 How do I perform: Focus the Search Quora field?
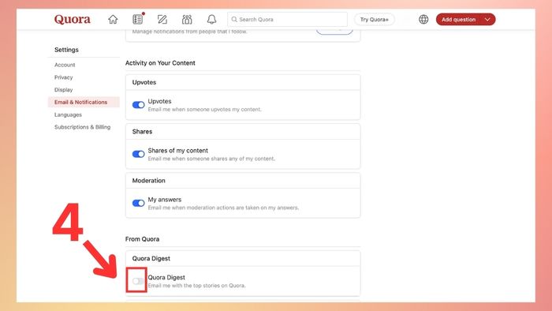[x=287, y=20]
